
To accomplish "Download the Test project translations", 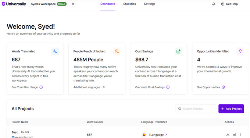I will click(228, 135).
